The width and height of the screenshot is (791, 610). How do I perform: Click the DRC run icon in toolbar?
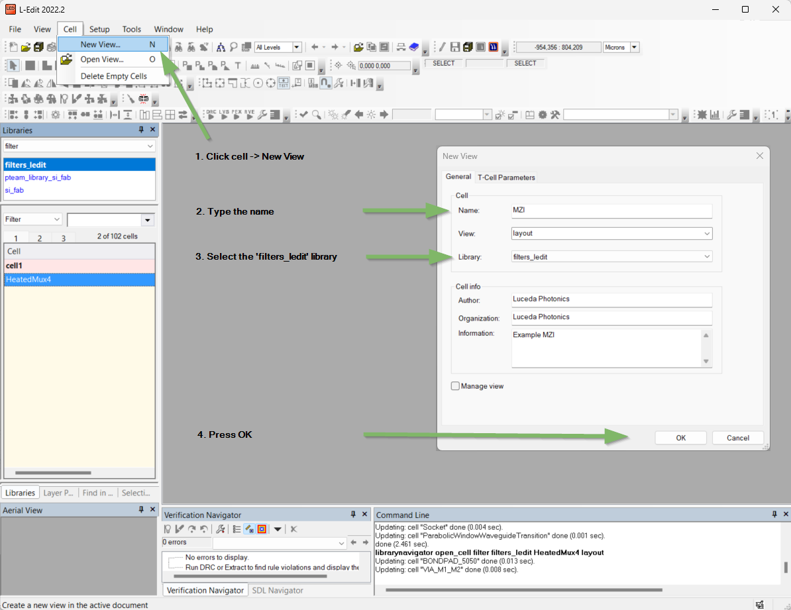(211, 115)
